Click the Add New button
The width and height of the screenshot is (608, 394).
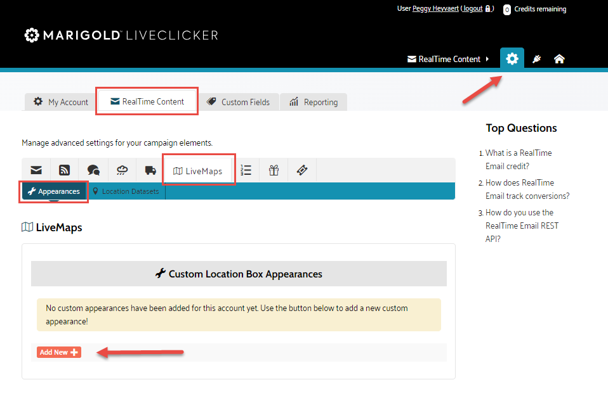58,352
